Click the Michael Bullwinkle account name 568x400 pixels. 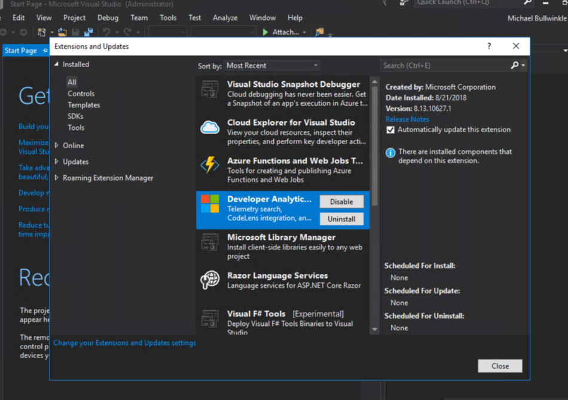(538, 18)
